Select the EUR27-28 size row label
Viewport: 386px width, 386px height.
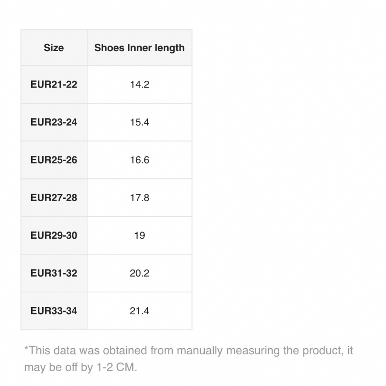click(54, 198)
